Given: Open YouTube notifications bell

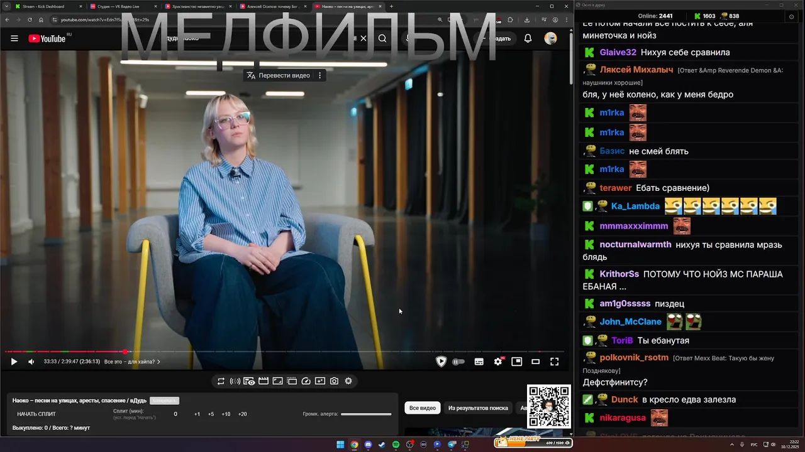Looking at the screenshot, I should coord(528,38).
